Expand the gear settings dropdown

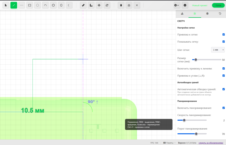[x=177, y=5]
